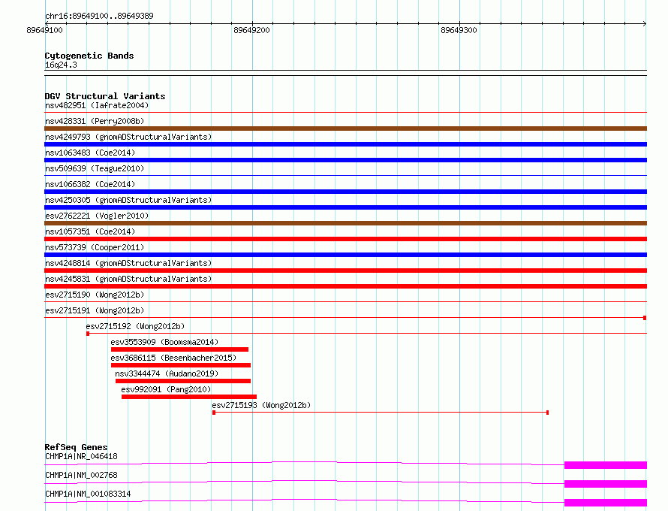Screen dimensions: 668x511
Task: Open gene CHMP1A|NM_001083314 label
Action: [88, 494]
